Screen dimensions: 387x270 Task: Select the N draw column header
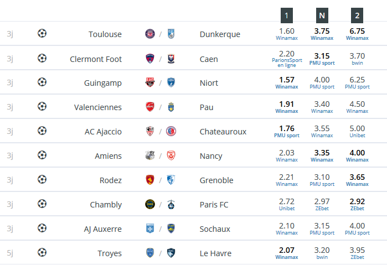[x=322, y=15]
